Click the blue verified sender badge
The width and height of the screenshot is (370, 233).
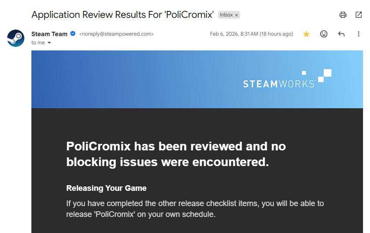[73, 34]
